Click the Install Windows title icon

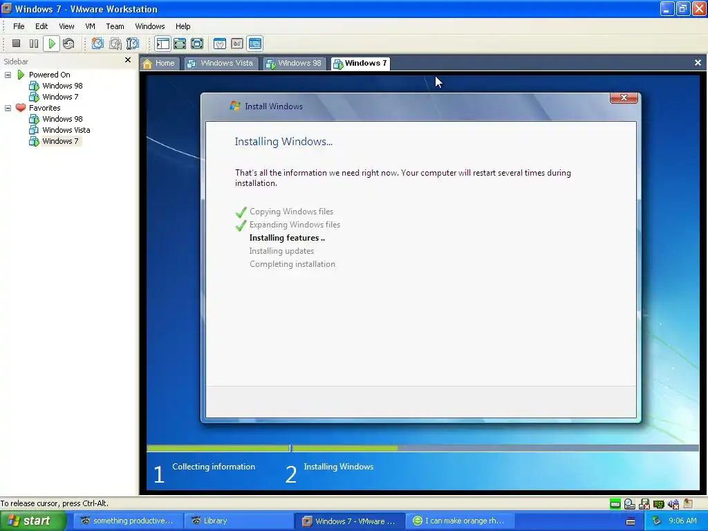click(235, 106)
